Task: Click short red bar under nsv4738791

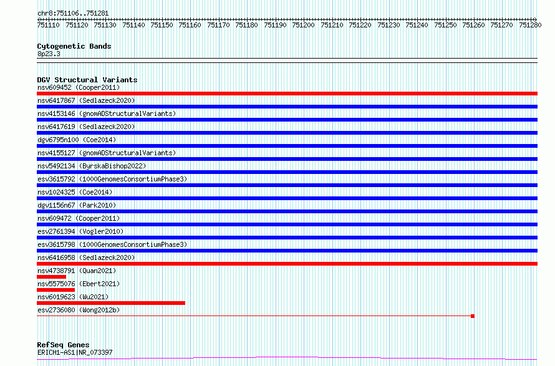Action: pyautogui.click(x=51, y=277)
